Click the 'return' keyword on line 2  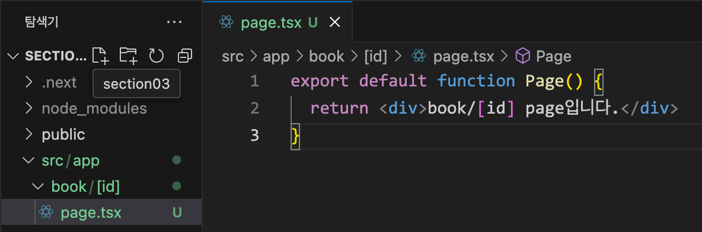(x=339, y=108)
